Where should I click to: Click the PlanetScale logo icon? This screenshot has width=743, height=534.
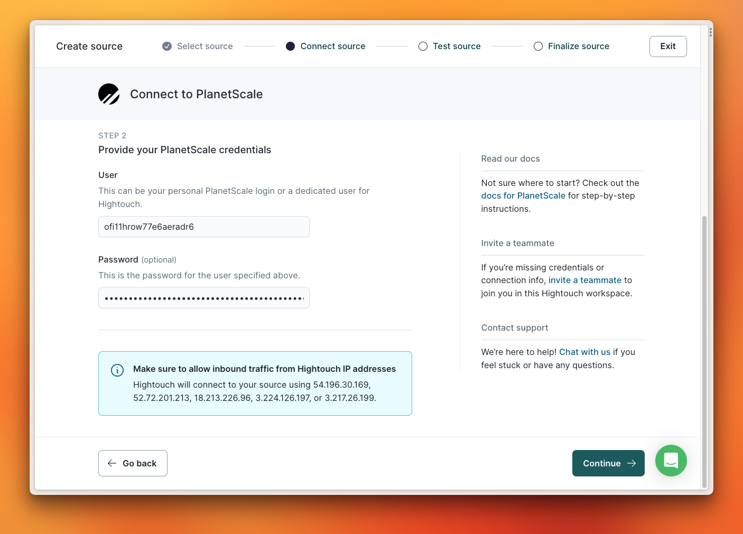click(109, 94)
